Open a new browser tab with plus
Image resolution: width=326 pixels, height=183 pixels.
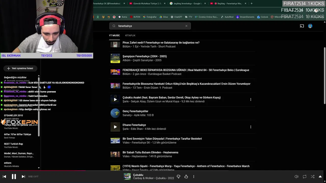251,4
